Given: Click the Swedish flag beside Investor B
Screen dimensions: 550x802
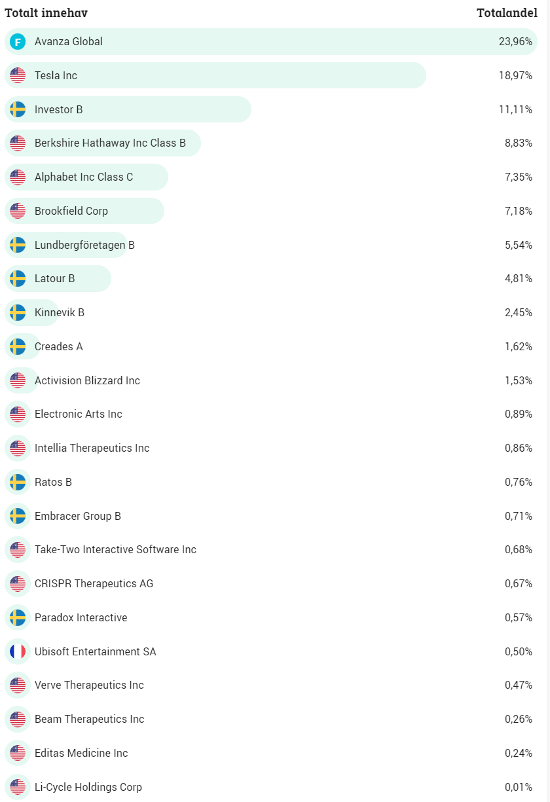Looking at the screenshot, I should [x=18, y=109].
